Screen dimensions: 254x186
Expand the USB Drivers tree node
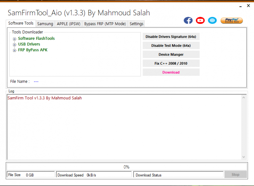(15, 44)
